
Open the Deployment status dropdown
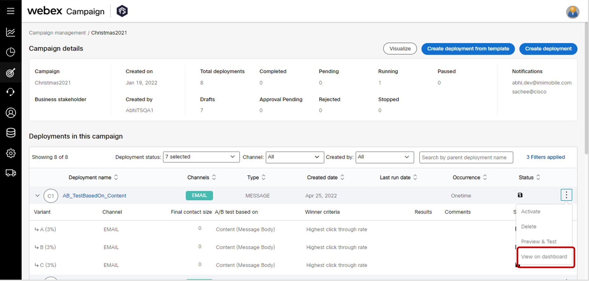[201, 157]
